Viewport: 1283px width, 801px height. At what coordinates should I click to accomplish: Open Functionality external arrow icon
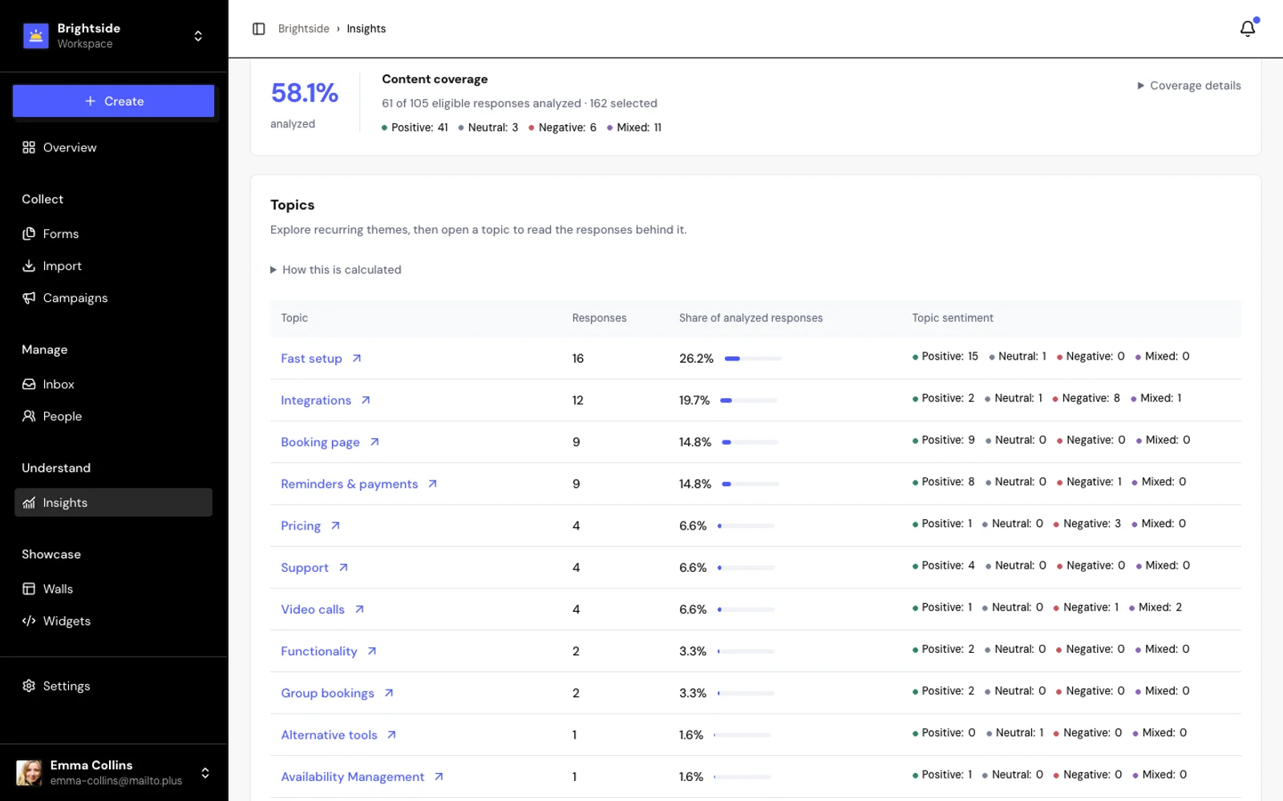[372, 651]
